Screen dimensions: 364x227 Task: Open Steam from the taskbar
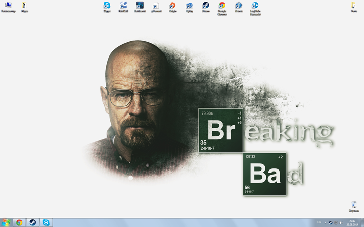click(32, 222)
